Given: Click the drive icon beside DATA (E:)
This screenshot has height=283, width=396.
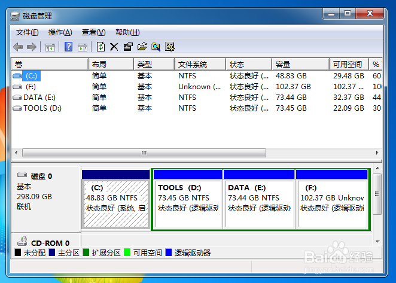Looking at the screenshot, I should pyautogui.click(x=17, y=98).
